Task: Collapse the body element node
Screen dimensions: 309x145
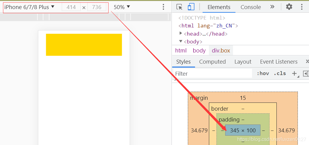Action: coord(181,41)
